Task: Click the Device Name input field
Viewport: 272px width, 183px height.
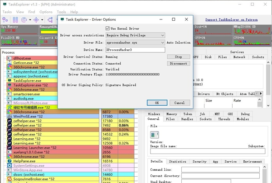Action: pyautogui.click(x=135, y=50)
